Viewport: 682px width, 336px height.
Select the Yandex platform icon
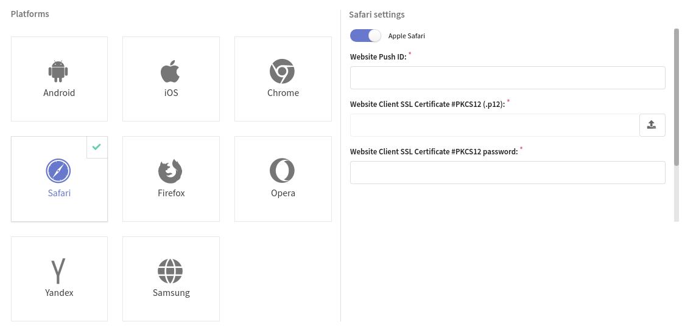point(58,271)
